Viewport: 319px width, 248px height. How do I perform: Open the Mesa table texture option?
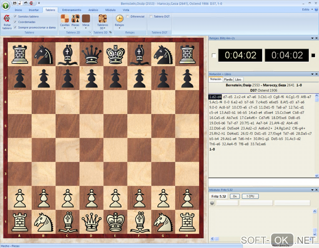coord(86,21)
